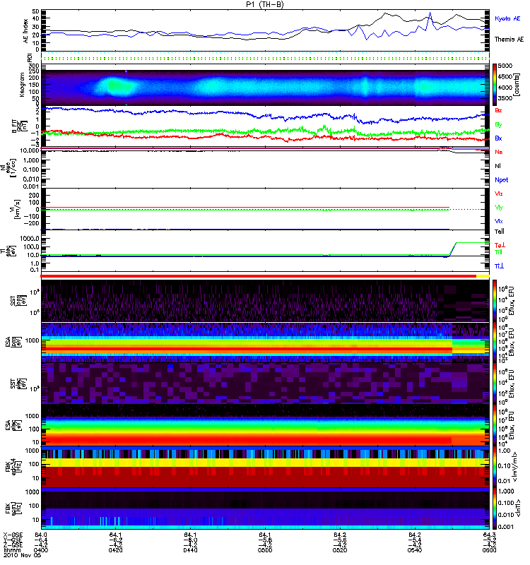The height and width of the screenshot is (565, 530).
Task: Click the 0400 time tick label
Action: [x=40, y=550]
